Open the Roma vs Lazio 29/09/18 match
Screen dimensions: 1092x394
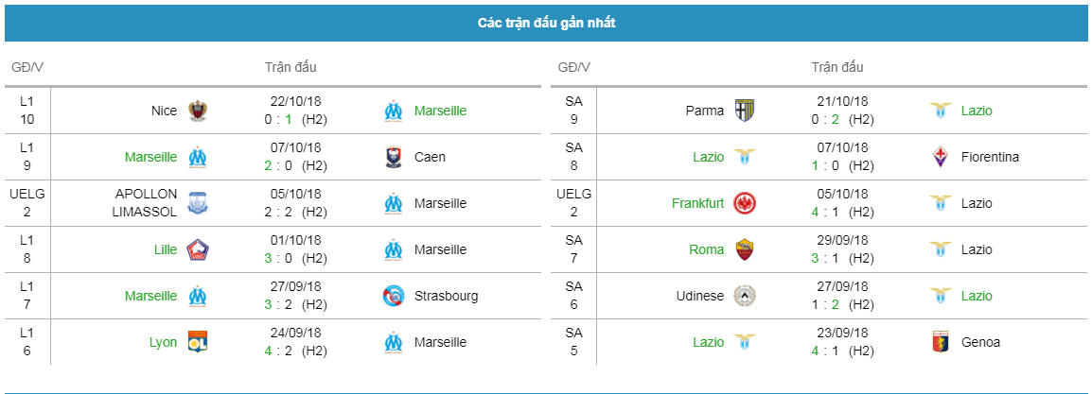coord(842,248)
